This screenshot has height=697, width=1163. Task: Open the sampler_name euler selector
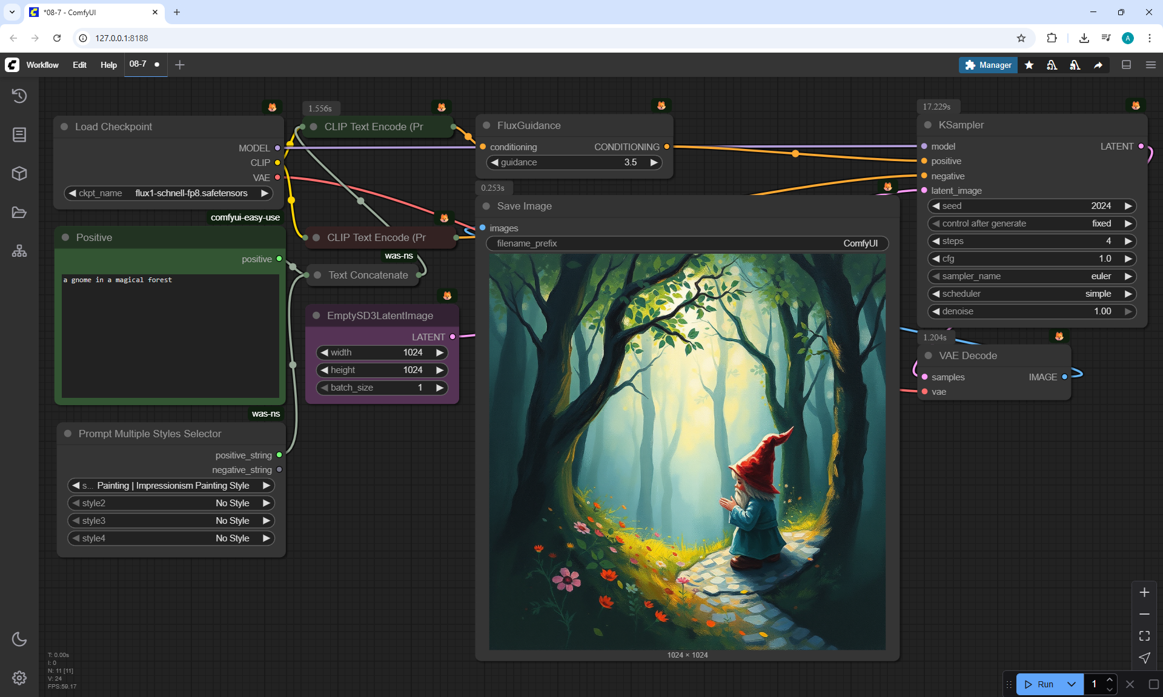(1032, 276)
